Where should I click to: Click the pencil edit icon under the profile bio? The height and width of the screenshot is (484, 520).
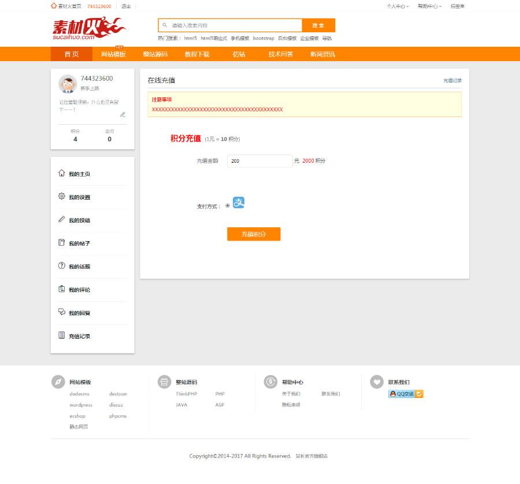122,115
